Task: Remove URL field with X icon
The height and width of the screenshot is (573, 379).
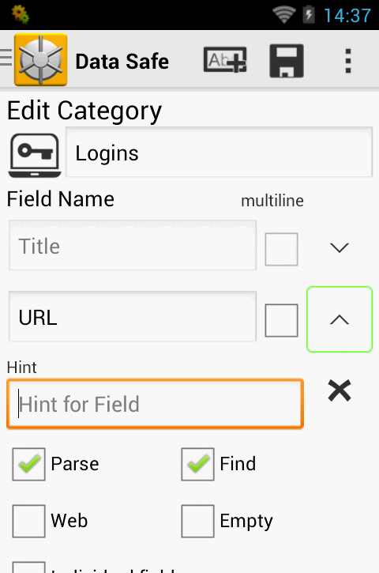Action: (x=340, y=390)
